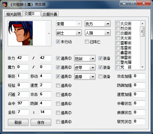Enable the 道具④ checkbox
153x134 pixels.
(58, 86)
